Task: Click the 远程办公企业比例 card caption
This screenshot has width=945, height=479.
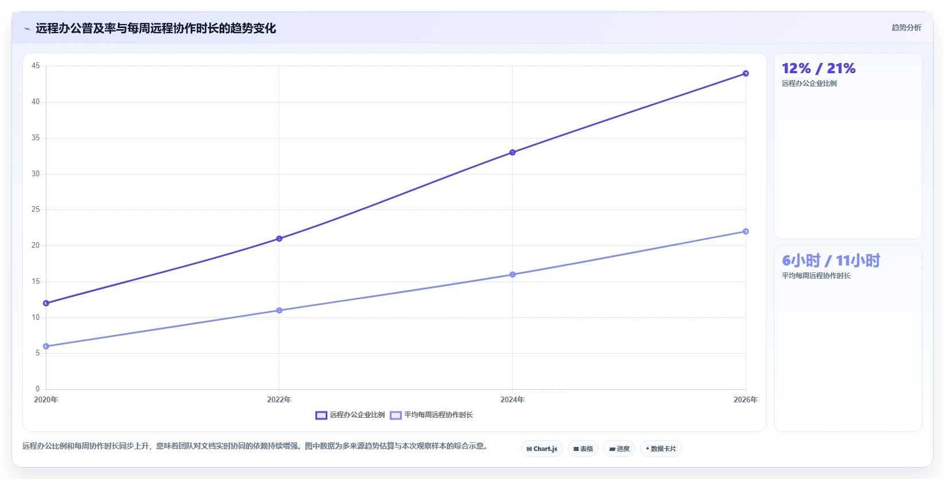Action: click(809, 84)
